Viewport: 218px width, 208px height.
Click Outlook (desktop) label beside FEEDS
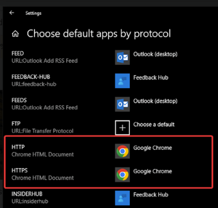pos(155,101)
